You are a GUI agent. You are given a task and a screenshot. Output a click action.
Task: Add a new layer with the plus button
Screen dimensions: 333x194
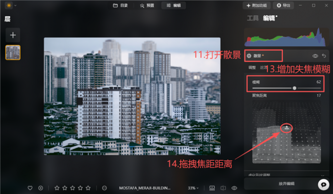click(13, 35)
